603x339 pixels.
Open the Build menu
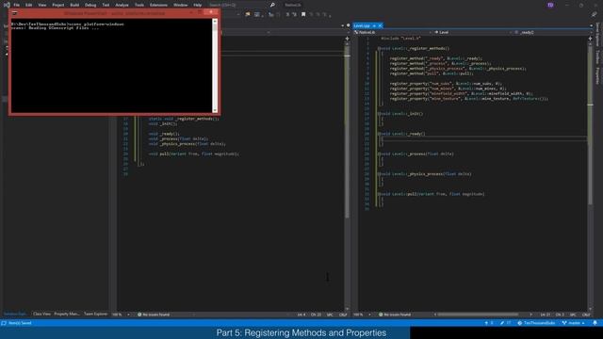tap(74, 5)
